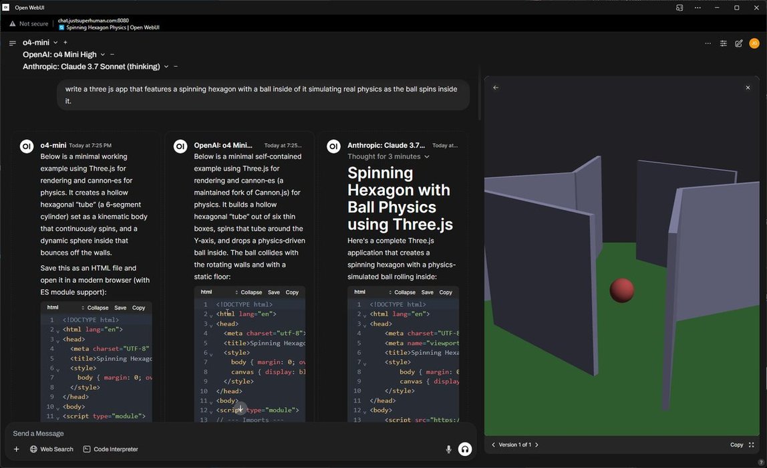Save the o4 Mini High code block
The height and width of the screenshot is (468, 767).
(274, 292)
